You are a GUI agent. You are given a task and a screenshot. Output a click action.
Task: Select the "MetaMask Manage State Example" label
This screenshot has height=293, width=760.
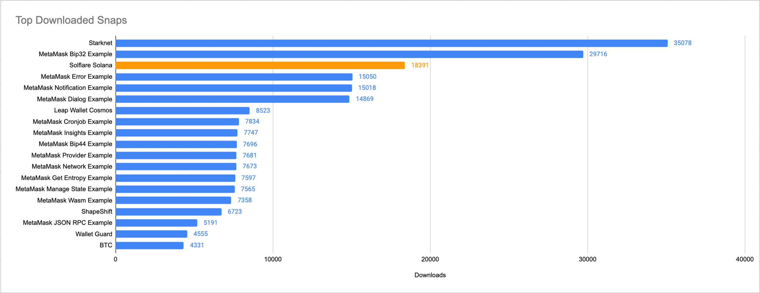click(x=64, y=189)
